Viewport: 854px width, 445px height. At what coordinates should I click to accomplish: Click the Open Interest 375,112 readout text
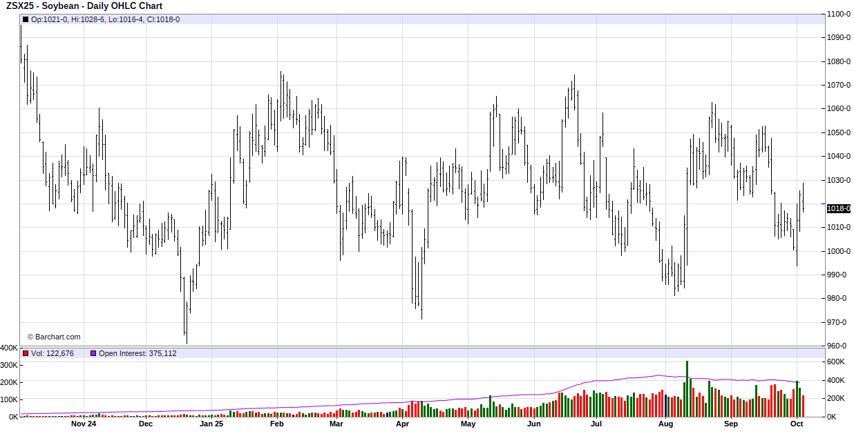[x=137, y=353]
